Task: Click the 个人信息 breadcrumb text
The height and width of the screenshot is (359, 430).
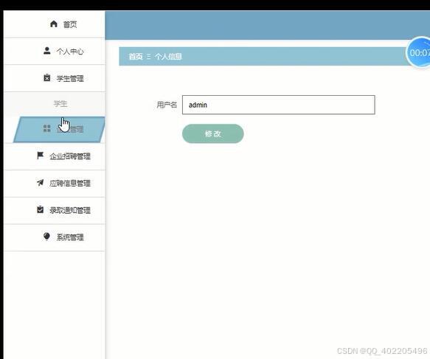Action: 168,57
